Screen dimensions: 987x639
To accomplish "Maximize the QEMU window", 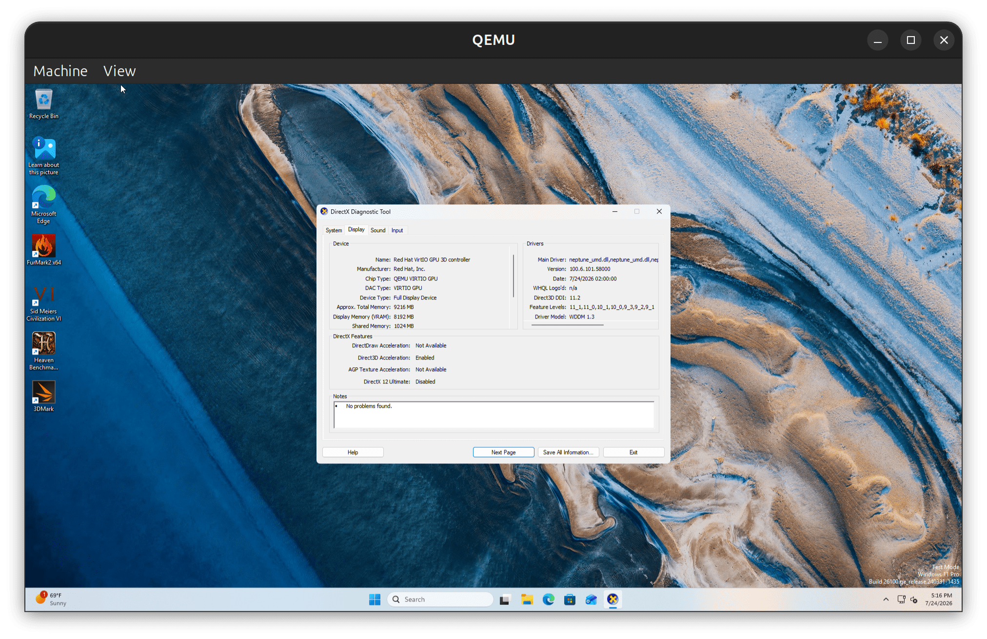I will click(911, 40).
